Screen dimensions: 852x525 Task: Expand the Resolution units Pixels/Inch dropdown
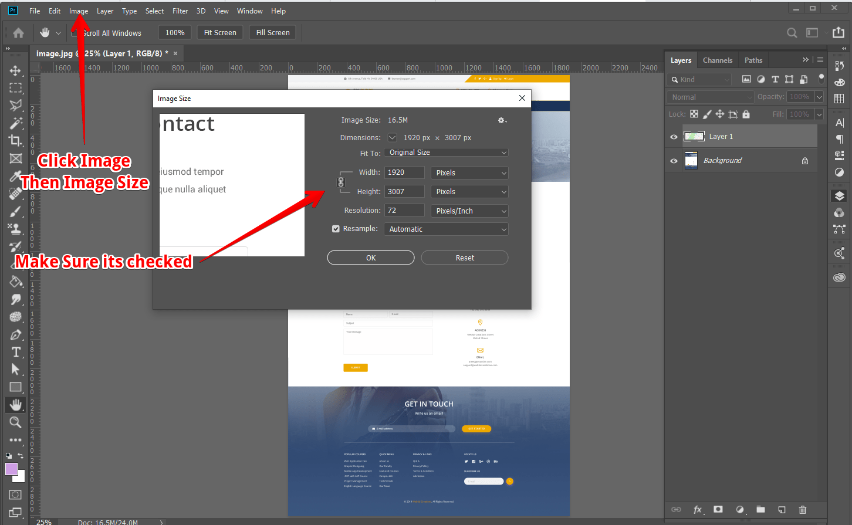469,211
